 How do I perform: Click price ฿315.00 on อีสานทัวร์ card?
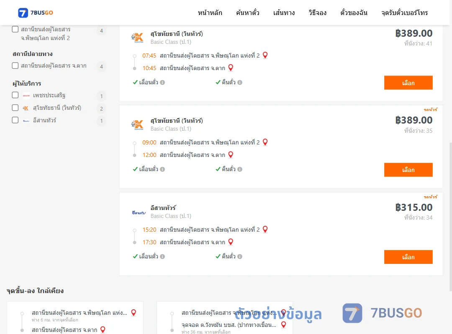(x=413, y=207)
